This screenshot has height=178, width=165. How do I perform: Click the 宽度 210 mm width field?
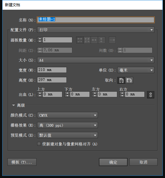click(x=52, y=70)
